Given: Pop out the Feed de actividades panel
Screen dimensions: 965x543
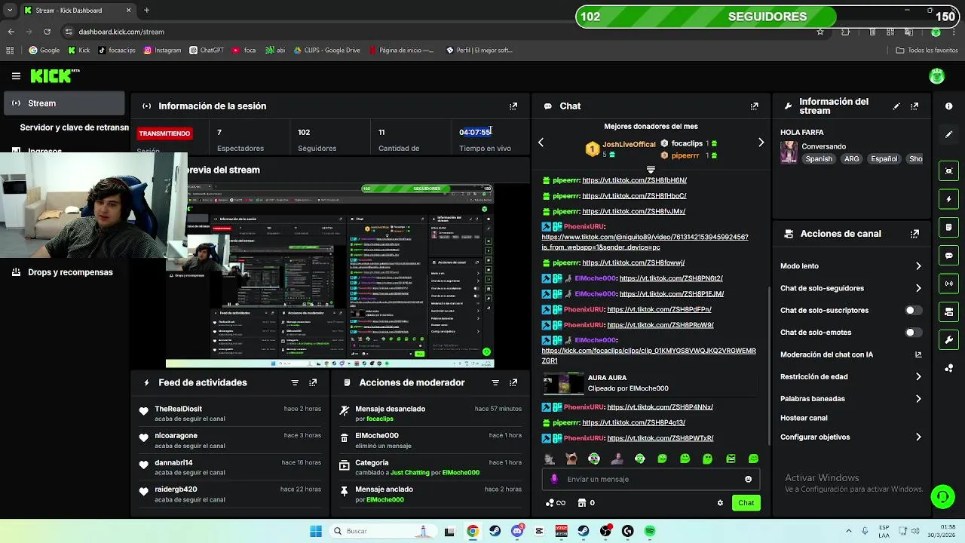Looking at the screenshot, I should tap(313, 382).
